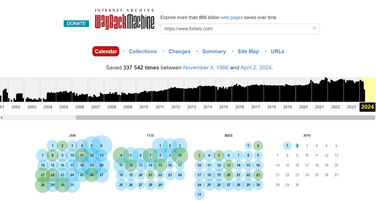Follow the November 4, 1996 link
376x202 pixels.
[x=206, y=68]
